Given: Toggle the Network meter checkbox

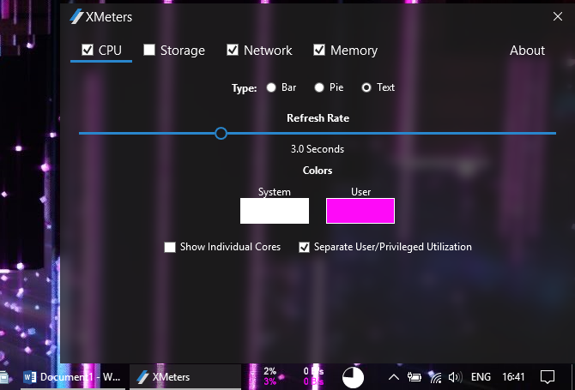Looking at the screenshot, I should coord(233,51).
